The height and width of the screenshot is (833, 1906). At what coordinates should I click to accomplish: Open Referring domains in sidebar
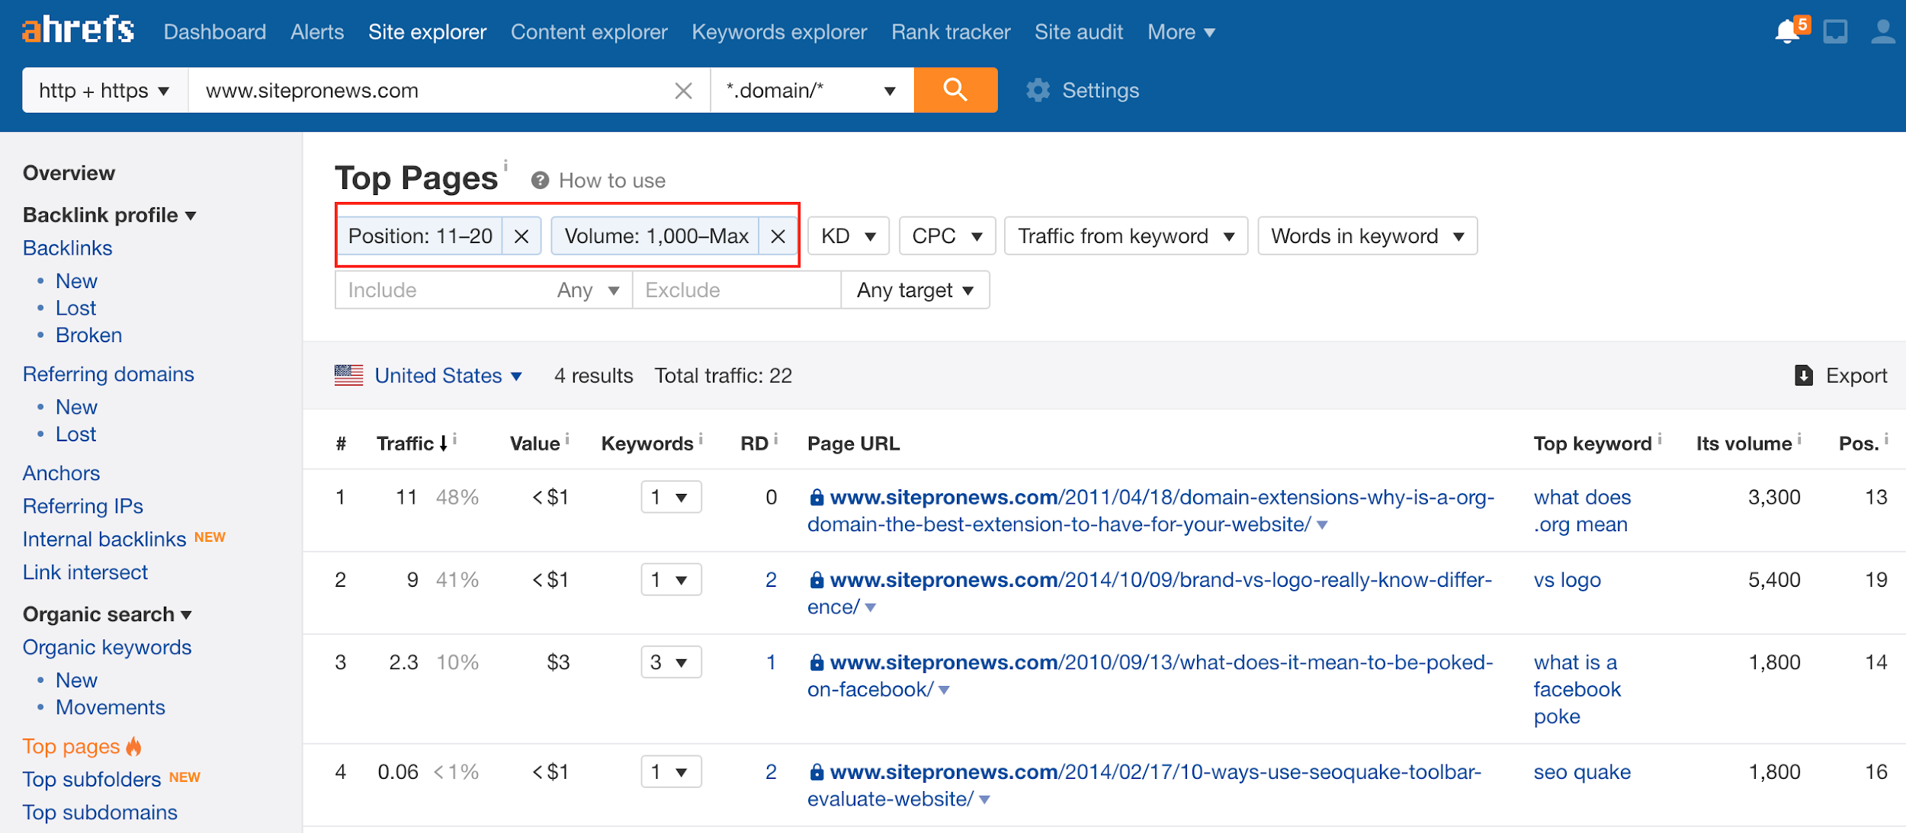pyautogui.click(x=108, y=374)
